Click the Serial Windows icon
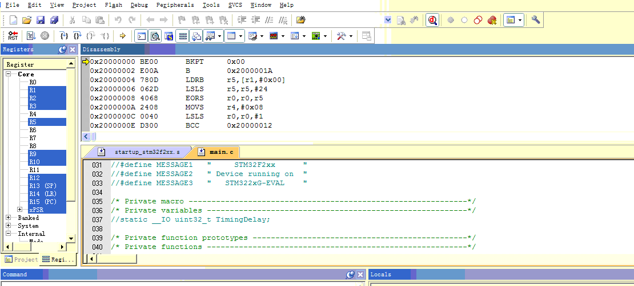This screenshot has width=634, height=286. point(251,36)
